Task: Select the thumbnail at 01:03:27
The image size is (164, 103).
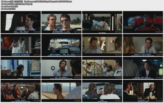Action: [x=61, y=68]
